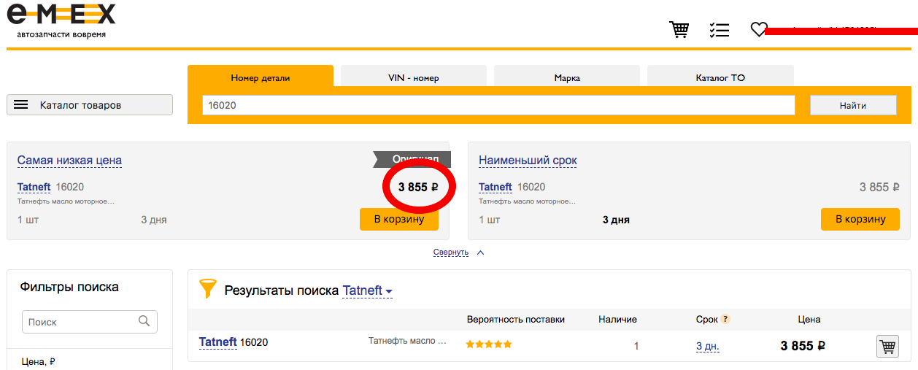Open the shopping cart icon in header
The height and width of the screenshot is (370, 918).
pos(679,29)
